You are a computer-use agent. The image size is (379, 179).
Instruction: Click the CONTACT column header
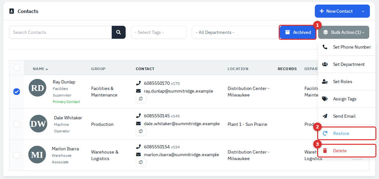[x=145, y=69]
